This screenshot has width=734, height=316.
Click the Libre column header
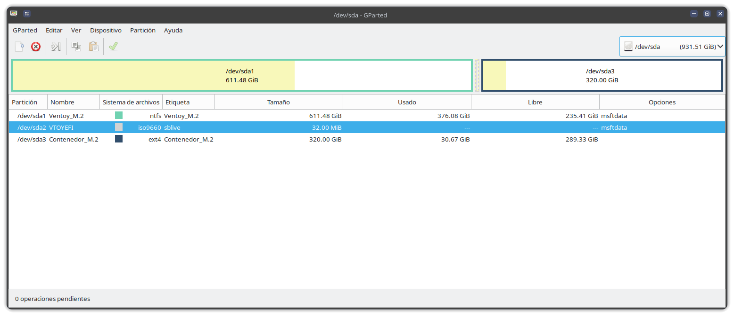click(x=535, y=102)
